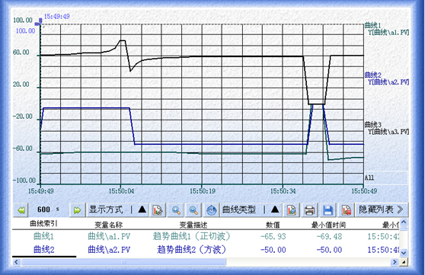Click the horizontal scrollbar right arrow

pos(395,262)
